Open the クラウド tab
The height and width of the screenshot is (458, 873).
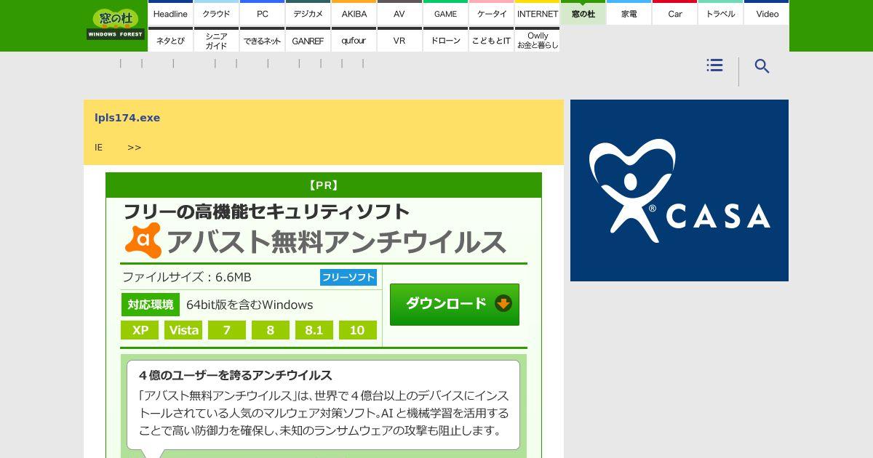[x=216, y=12]
